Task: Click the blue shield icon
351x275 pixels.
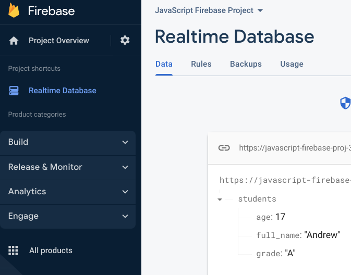Action: 345,103
